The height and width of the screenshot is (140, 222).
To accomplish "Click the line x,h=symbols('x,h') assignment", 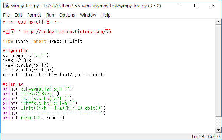I will coord(26,55).
